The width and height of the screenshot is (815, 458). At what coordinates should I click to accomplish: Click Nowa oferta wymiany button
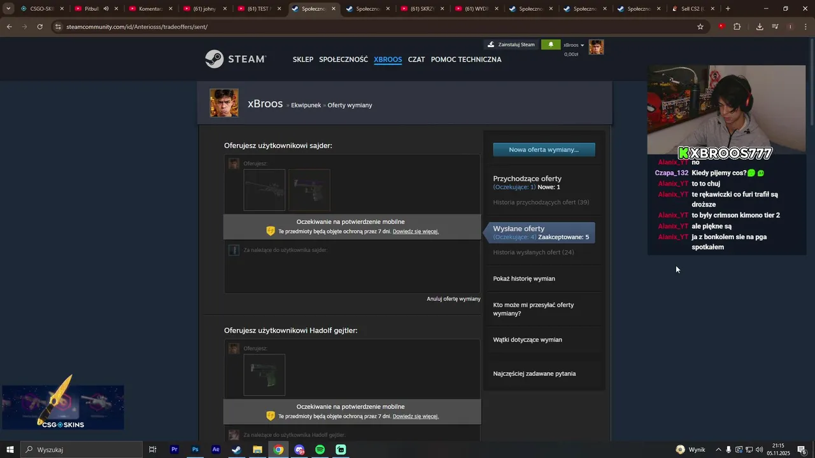[x=544, y=149]
